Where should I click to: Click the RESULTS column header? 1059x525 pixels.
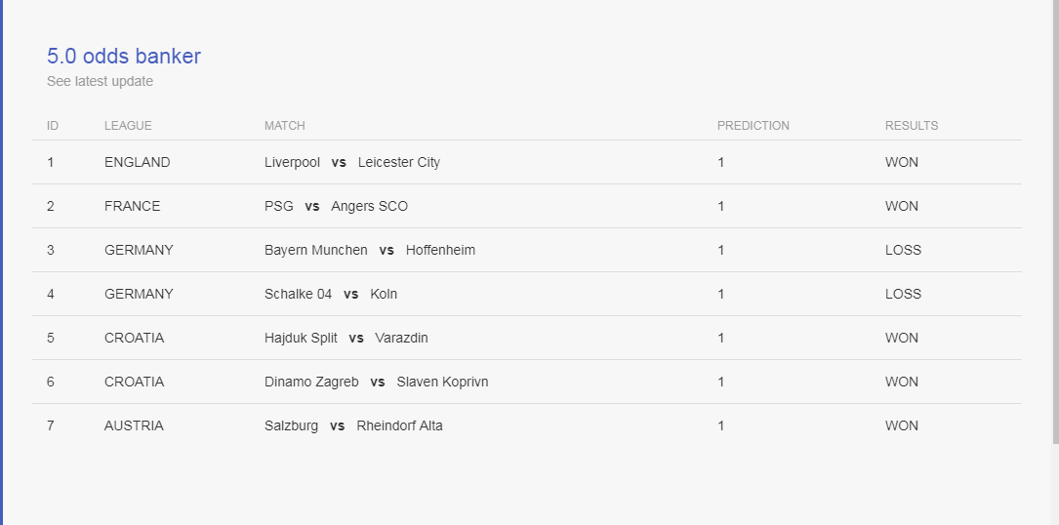coord(911,126)
